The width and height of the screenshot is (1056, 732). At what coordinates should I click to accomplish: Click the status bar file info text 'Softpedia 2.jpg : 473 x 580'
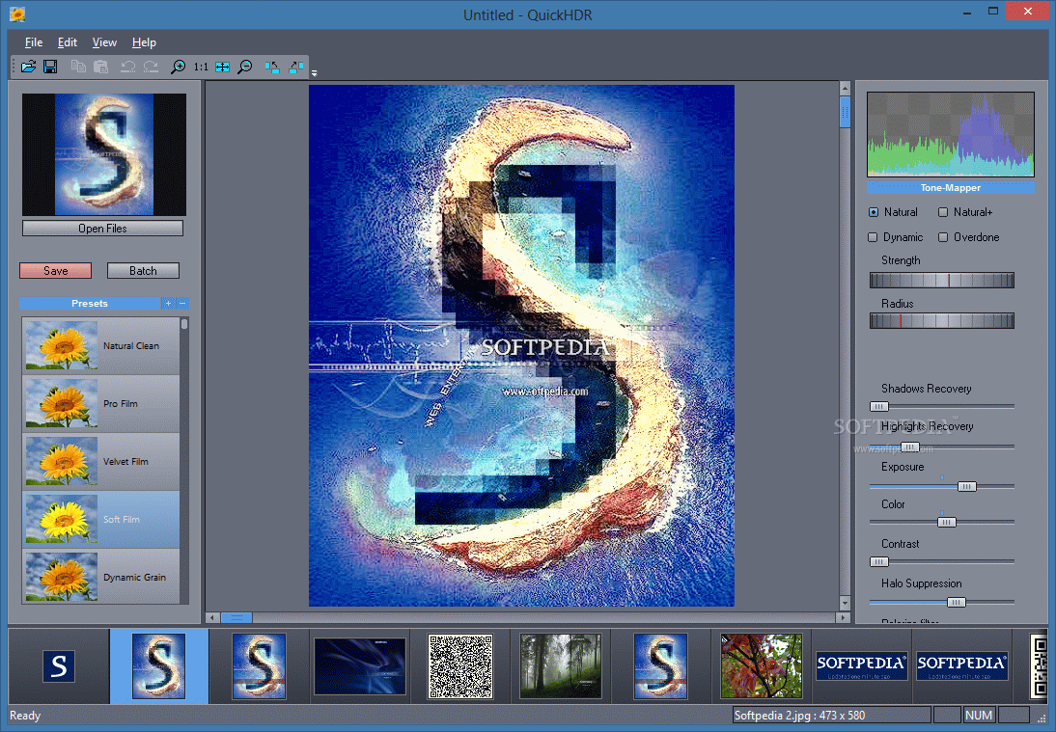pyautogui.click(x=799, y=716)
